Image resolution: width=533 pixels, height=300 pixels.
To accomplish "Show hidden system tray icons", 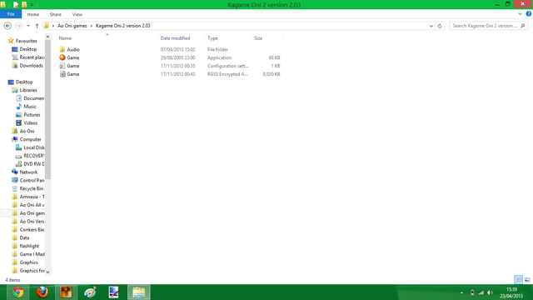I will tap(461, 292).
